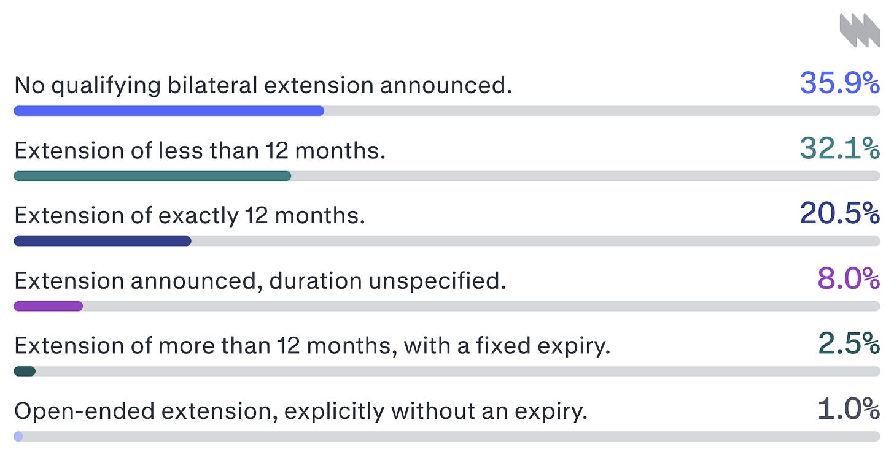The width and height of the screenshot is (894, 455).
Task: Click the purple 8.0% value
Action: coord(849,279)
